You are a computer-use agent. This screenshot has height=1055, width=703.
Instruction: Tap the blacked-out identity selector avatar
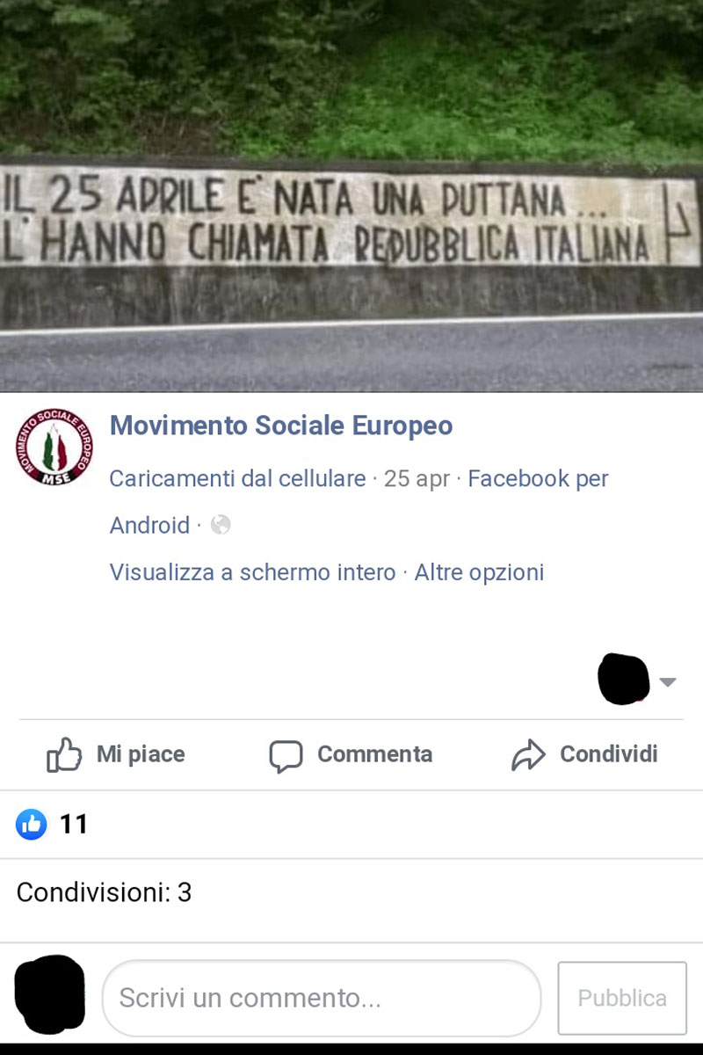tap(623, 680)
